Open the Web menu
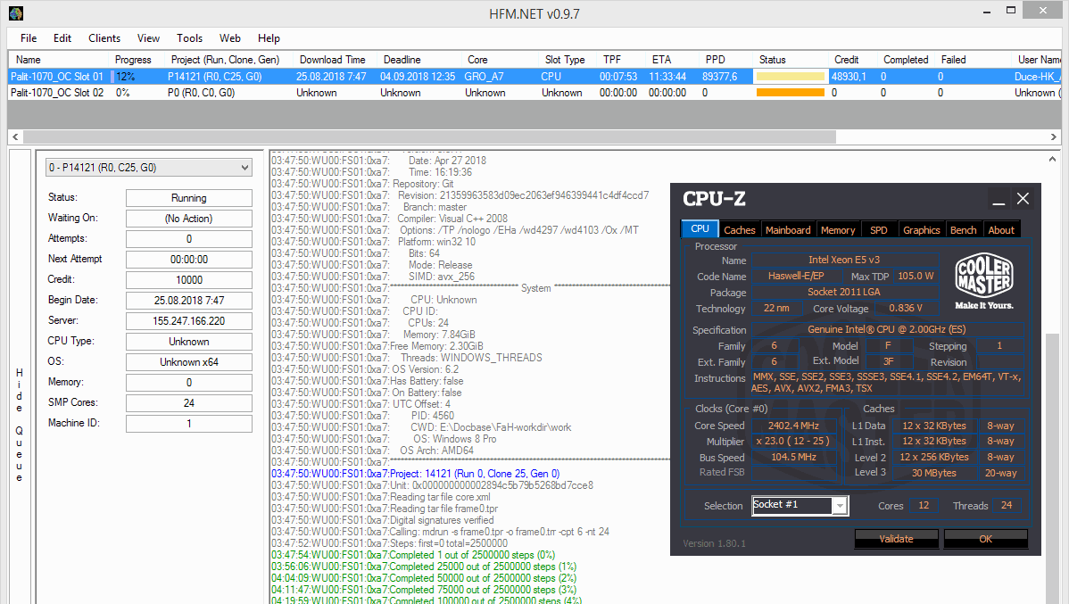The image size is (1069, 604). (x=229, y=38)
